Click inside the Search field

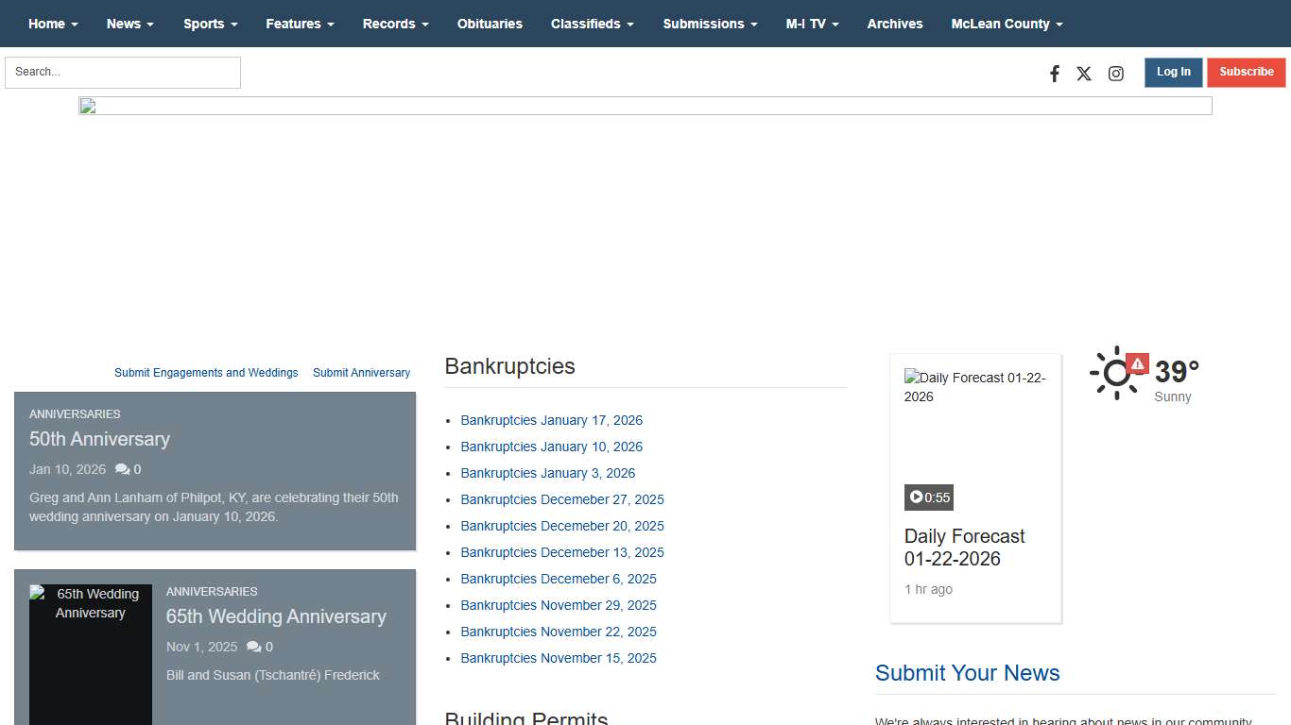[122, 72]
